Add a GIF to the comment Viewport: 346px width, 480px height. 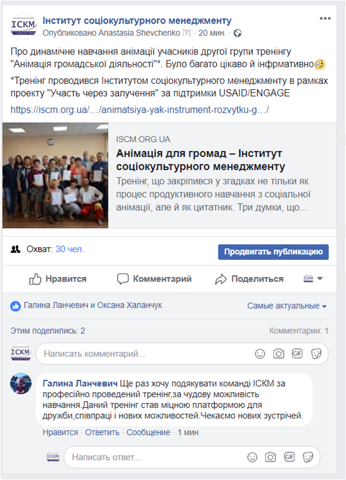point(297,354)
